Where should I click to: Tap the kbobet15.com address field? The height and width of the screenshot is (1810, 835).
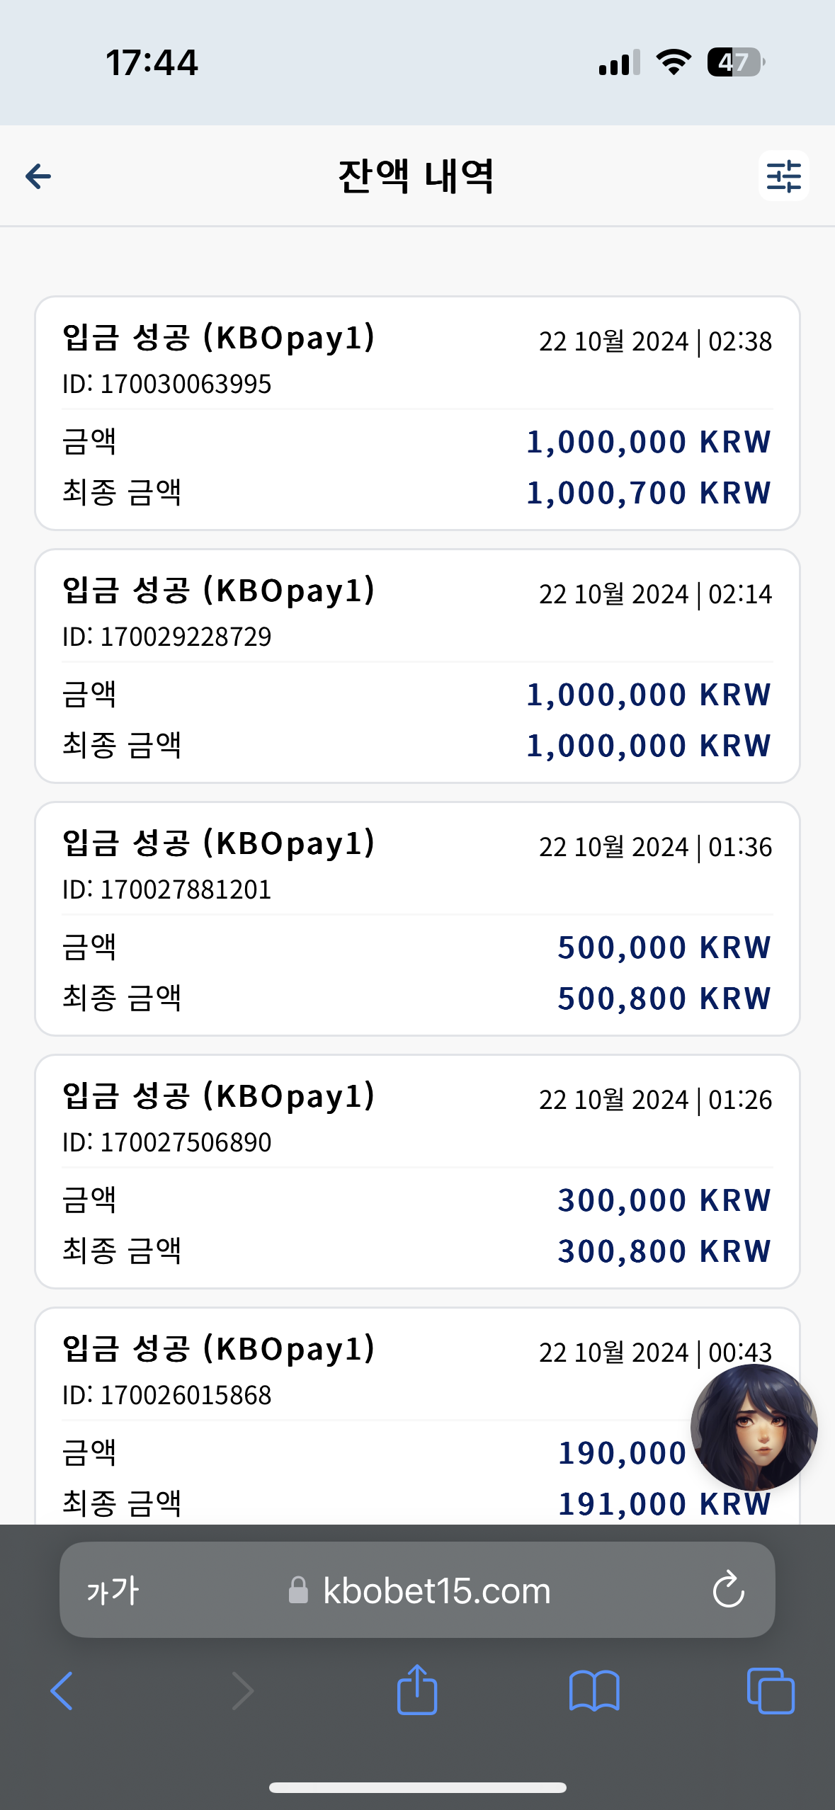point(417,1590)
